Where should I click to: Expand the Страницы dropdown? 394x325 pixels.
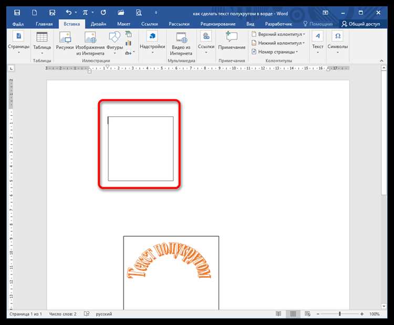point(18,42)
